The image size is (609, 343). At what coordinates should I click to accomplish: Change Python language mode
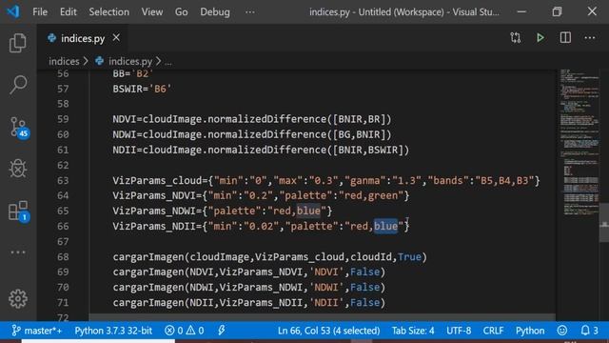point(530,331)
